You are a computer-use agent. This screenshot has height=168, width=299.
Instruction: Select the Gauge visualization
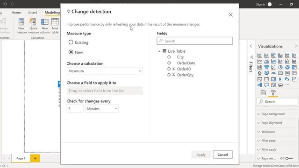click(x=273, y=73)
